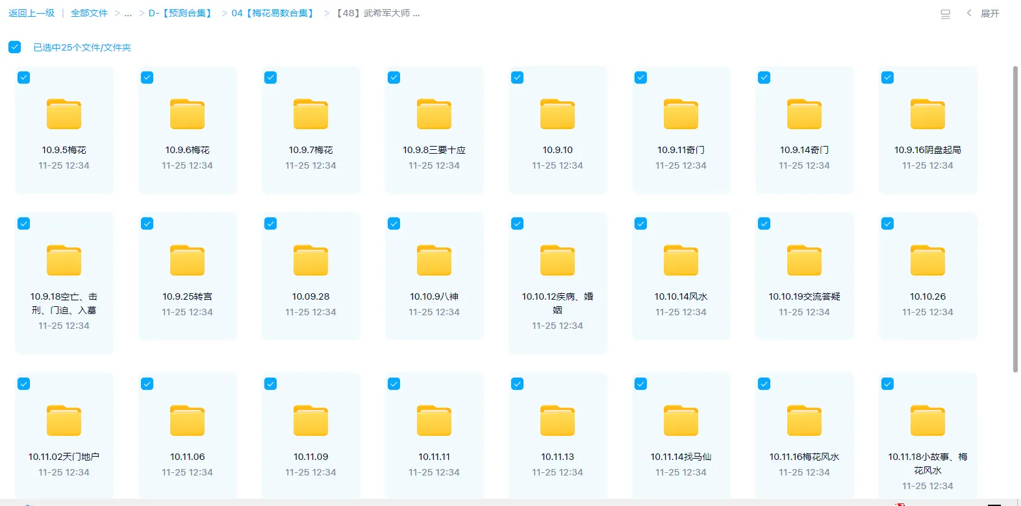Open the 10.10.14风水 folder icon
This screenshot has width=1021, height=506.
pos(681,261)
